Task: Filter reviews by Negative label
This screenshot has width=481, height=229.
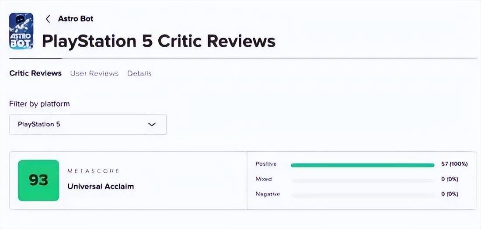Action: tap(268, 194)
